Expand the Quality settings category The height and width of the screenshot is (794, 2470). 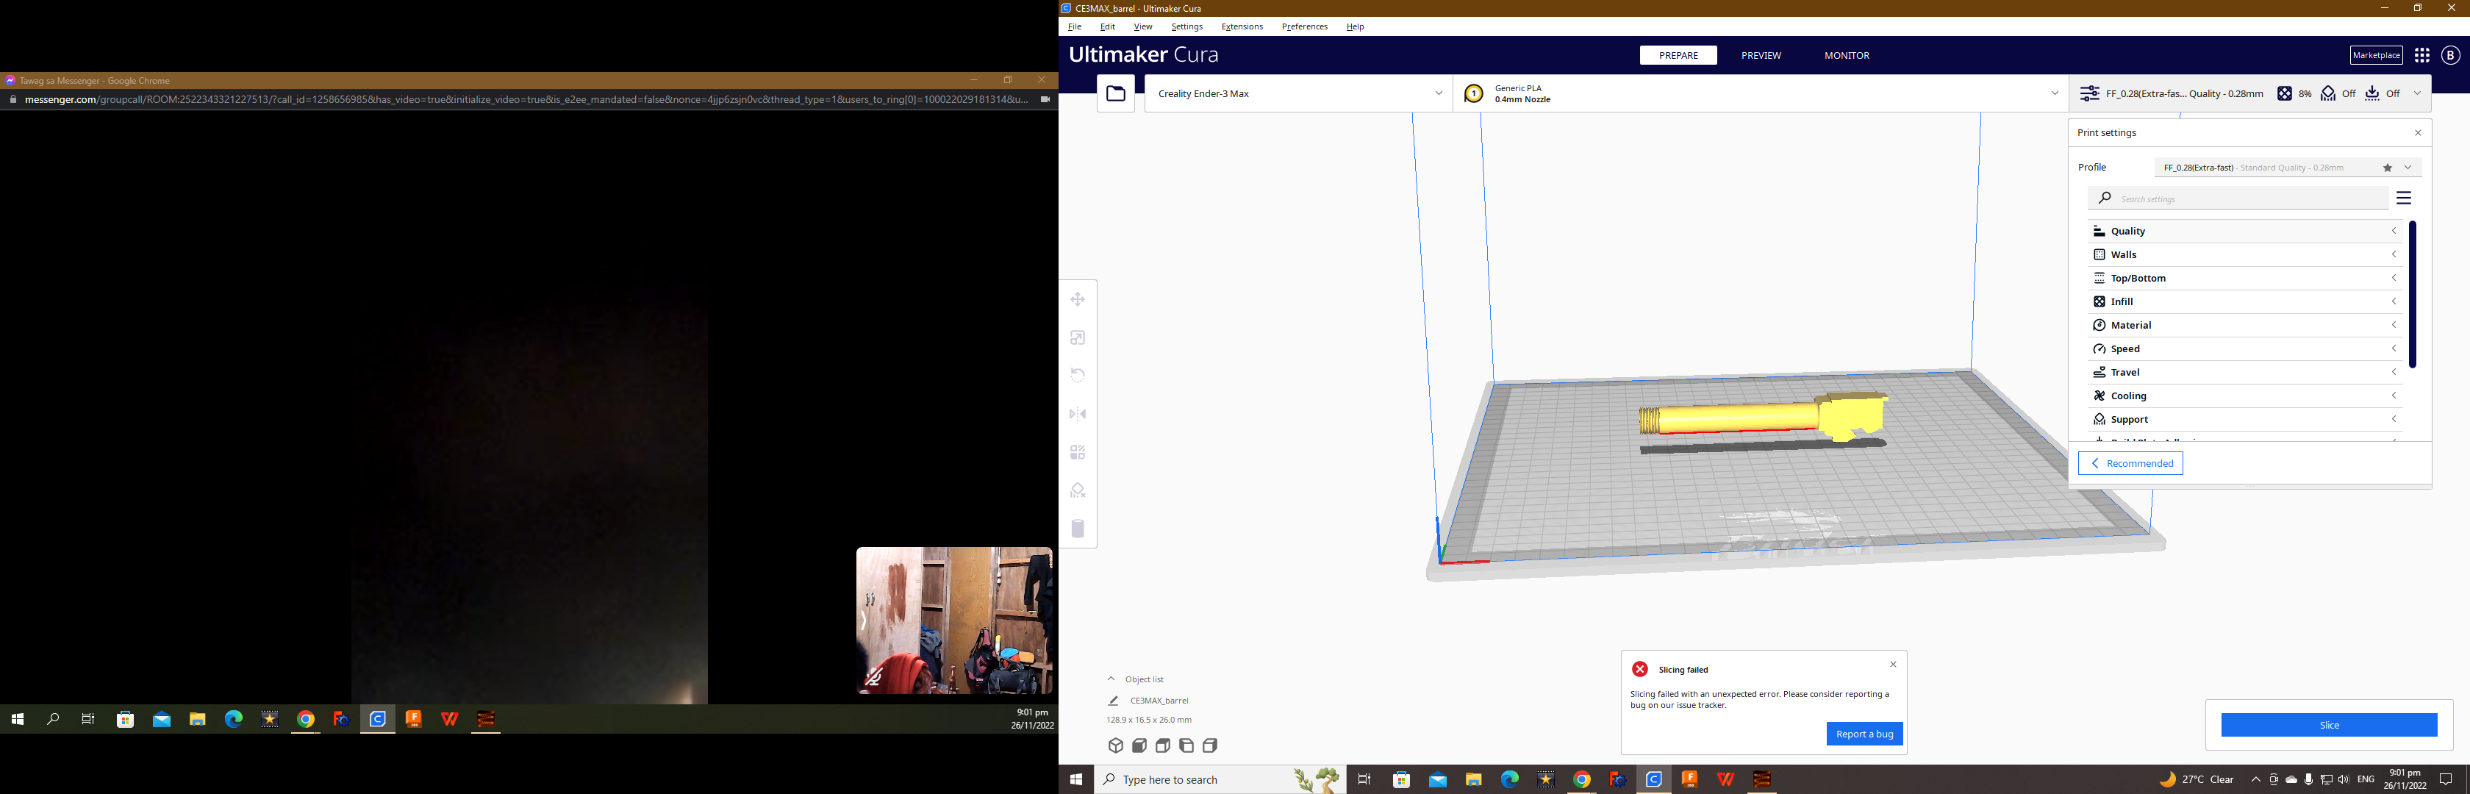pos(2244,231)
